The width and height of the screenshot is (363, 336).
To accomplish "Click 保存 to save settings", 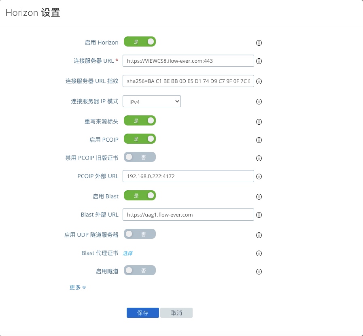I will [x=142, y=313].
